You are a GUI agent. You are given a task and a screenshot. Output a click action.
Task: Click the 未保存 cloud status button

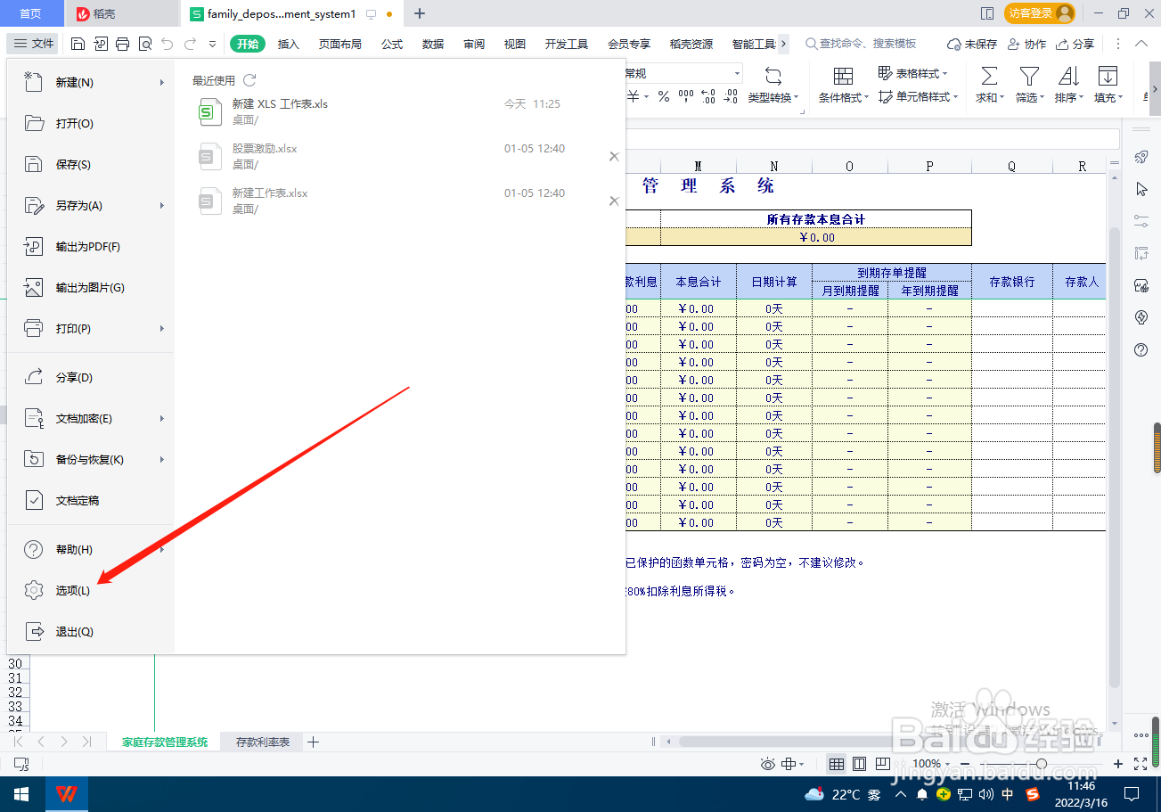[x=972, y=44]
